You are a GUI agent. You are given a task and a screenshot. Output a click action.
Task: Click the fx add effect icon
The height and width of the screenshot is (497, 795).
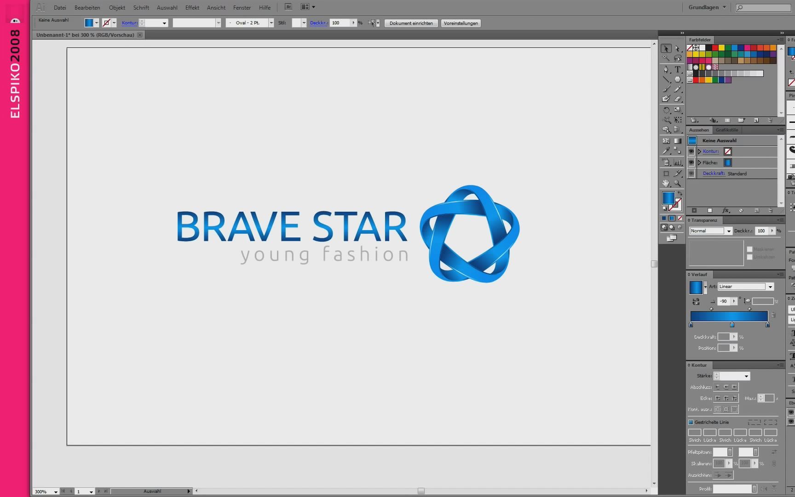pos(726,210)
